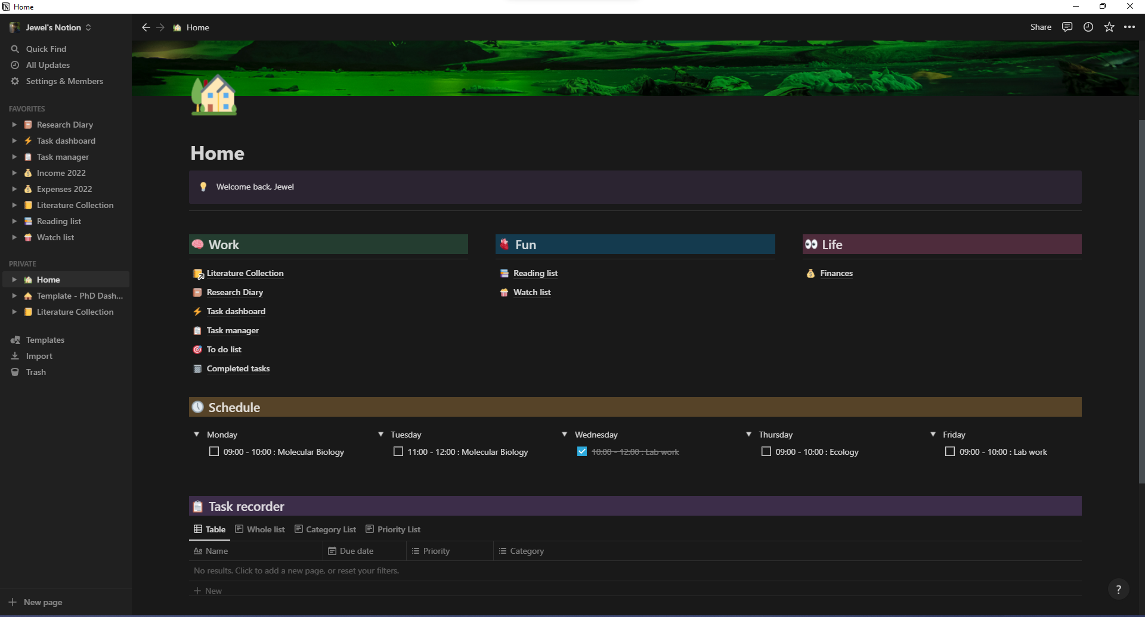Open Research Diary link under Work

click(235, 292)
